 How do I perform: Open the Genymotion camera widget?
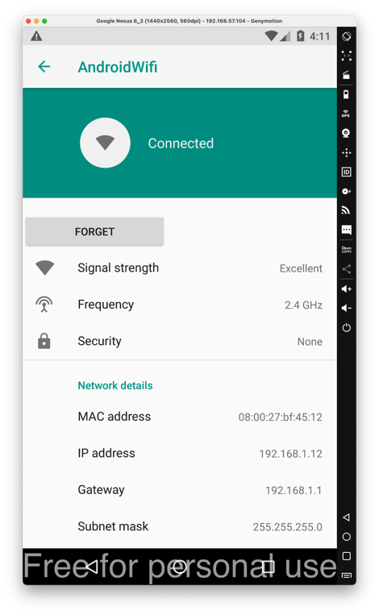346,133
